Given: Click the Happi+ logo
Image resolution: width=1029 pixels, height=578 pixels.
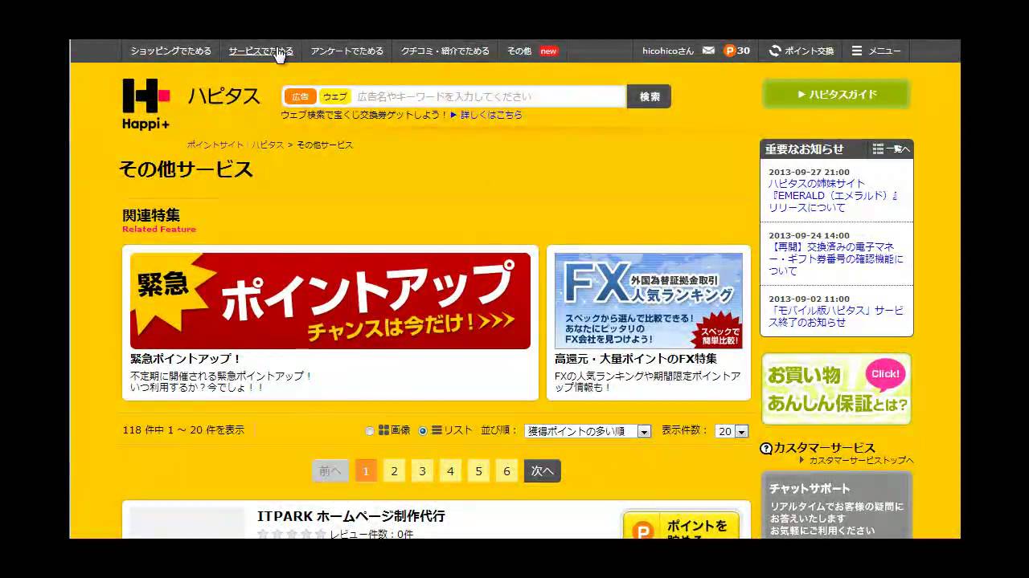Looking at the screenshot, I should pos(146,104).
